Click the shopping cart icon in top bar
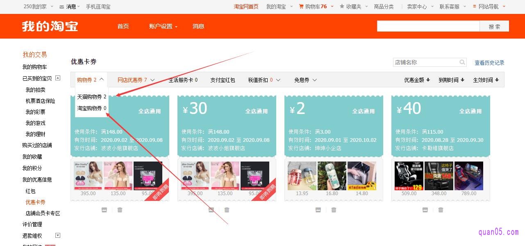Image resolution: width=525 pixels, height=246 pixels. [302, 7]
